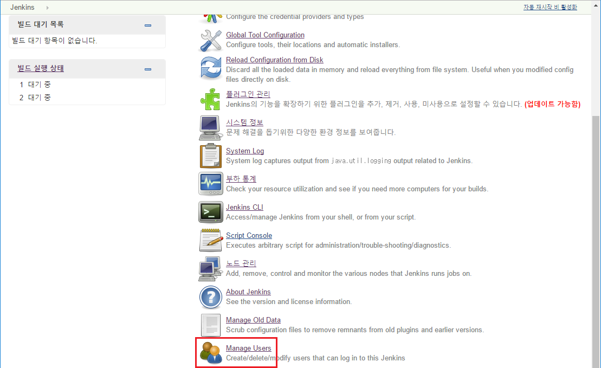Click 'Configure tools, their locations' description text
This screenshot has height=368, width=601.
[x=313, y=45]
